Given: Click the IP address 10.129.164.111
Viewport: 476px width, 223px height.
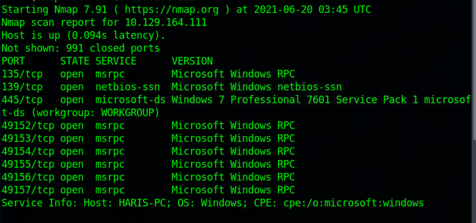Looking at the screenshot, I should [x=166, y=23].
